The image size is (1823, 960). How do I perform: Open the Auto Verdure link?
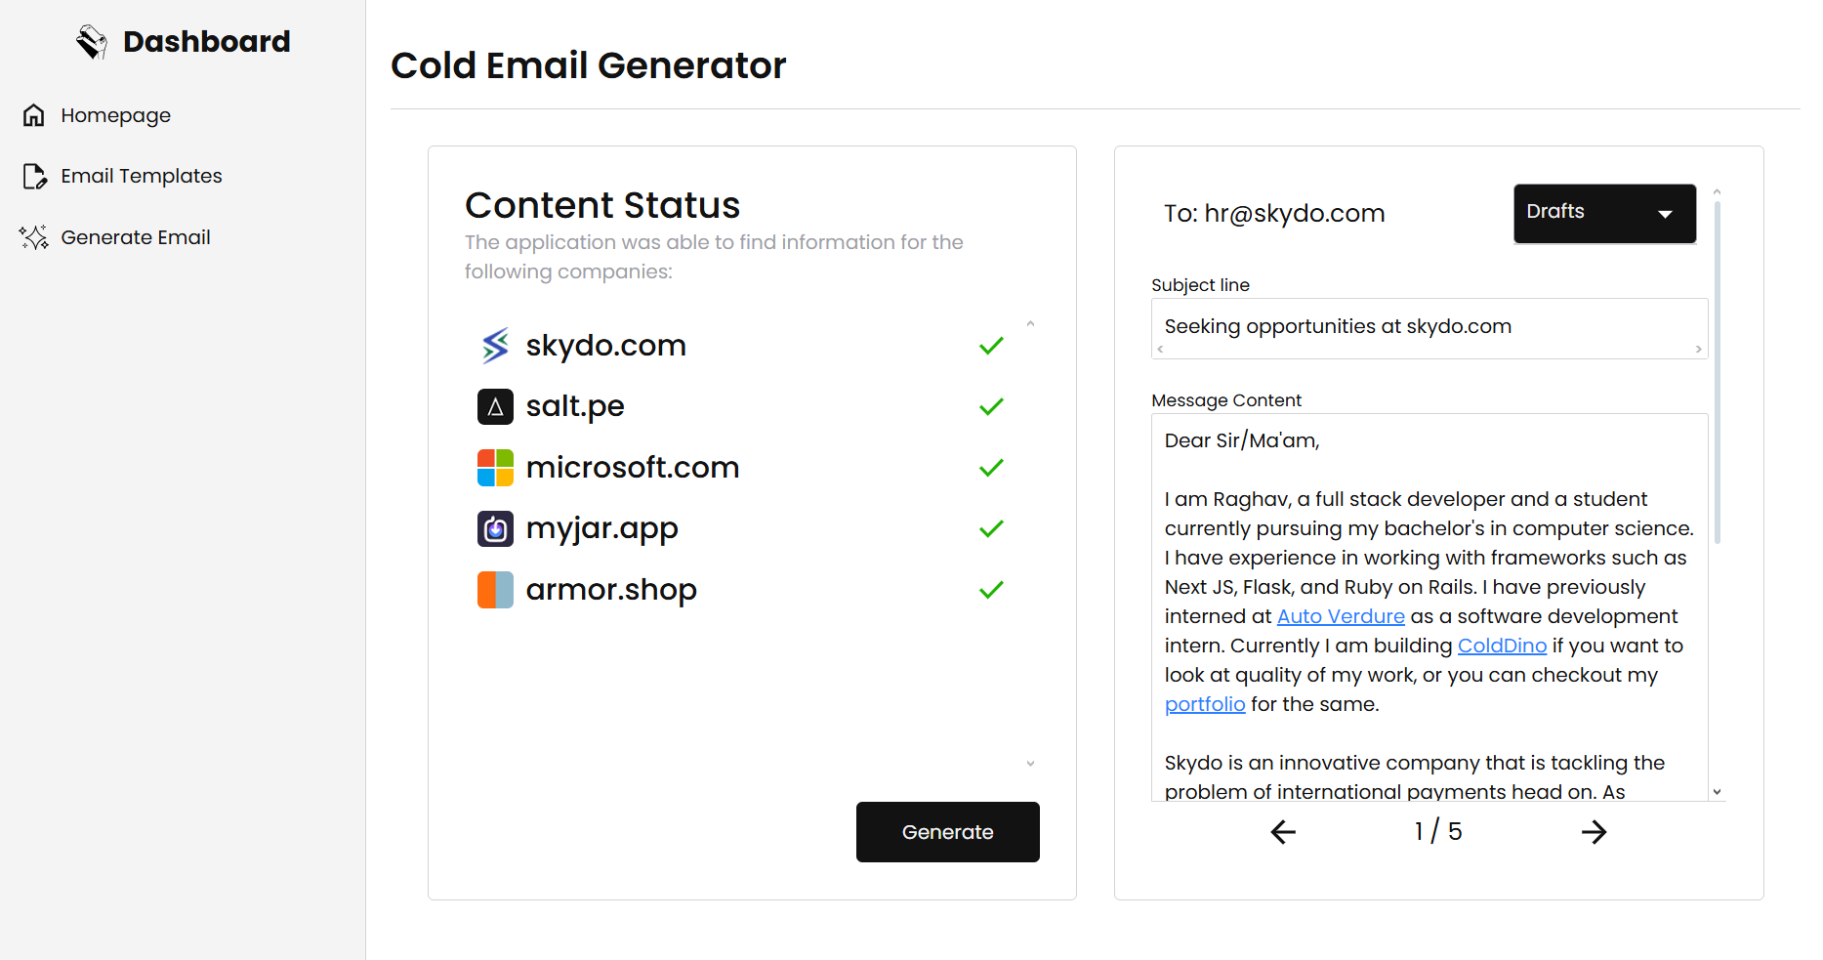[x=1341, y=616]
